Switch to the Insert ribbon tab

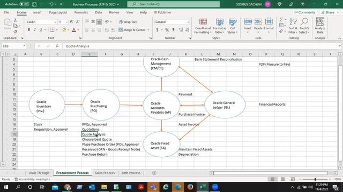click(38, 12)
